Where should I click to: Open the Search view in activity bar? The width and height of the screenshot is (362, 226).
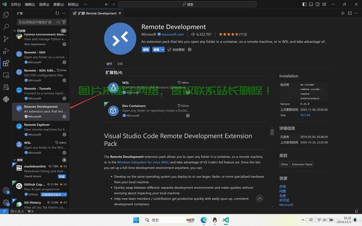click(x=6, y=27)
